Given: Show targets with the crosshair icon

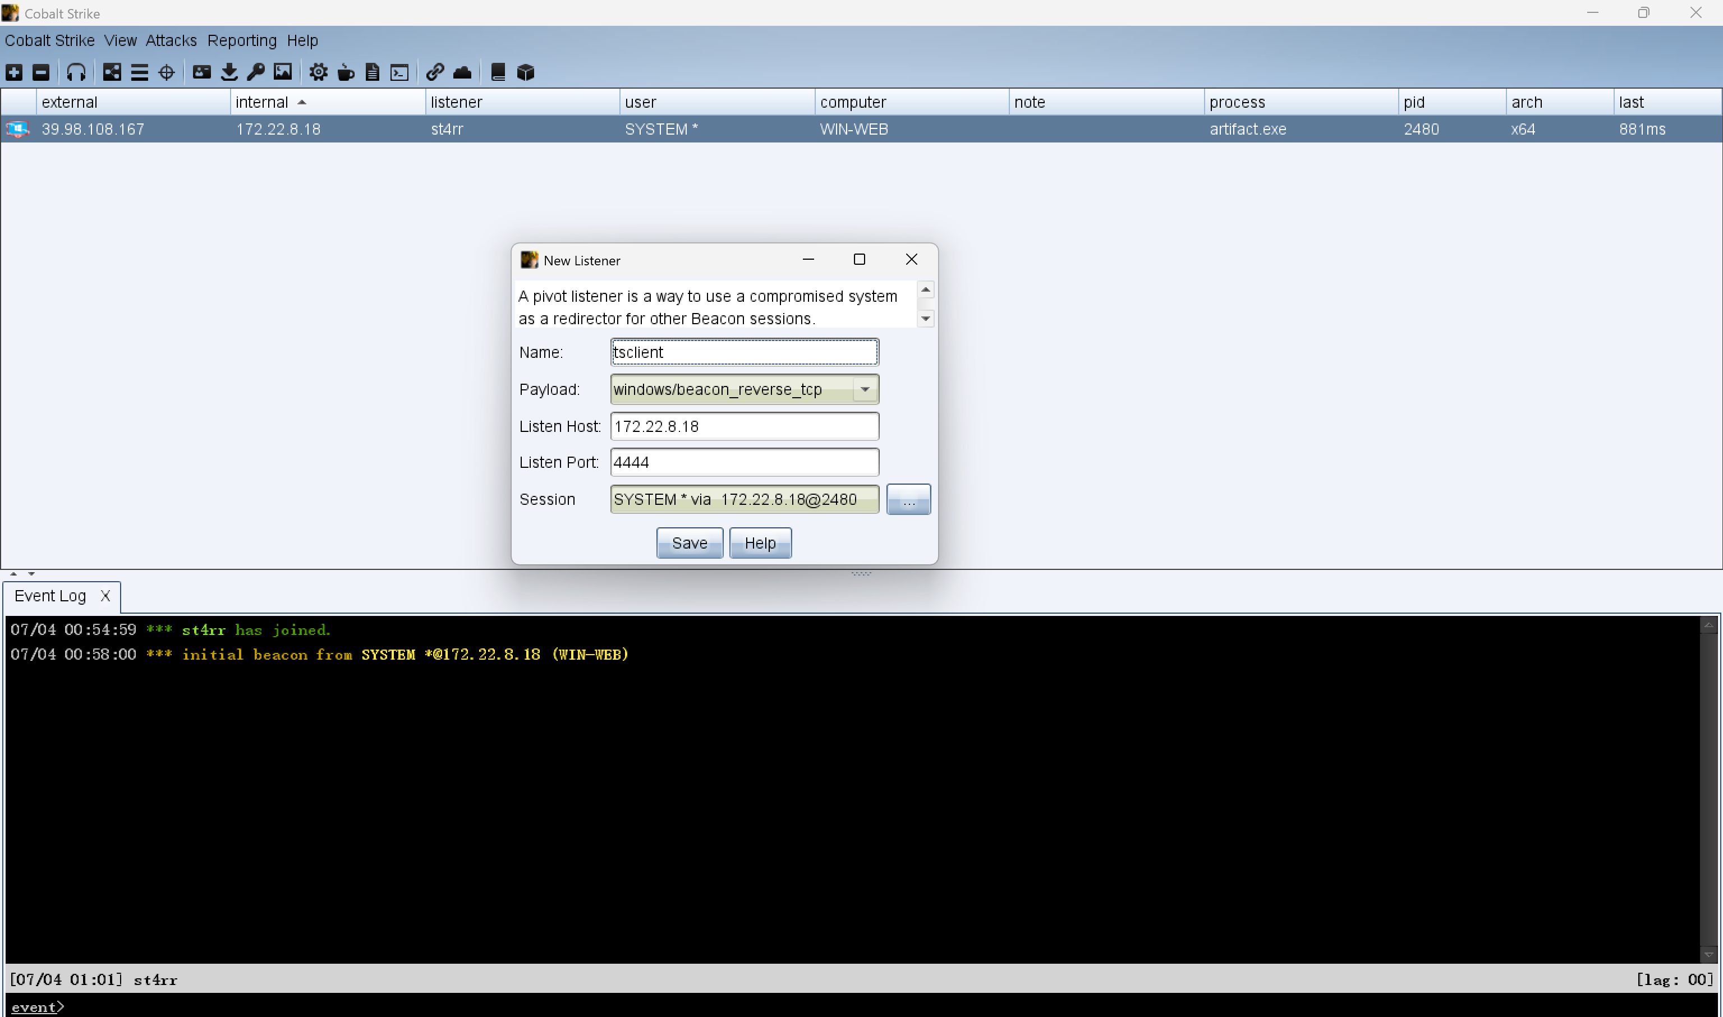Looking at the screenshot, I should point(167,72).
